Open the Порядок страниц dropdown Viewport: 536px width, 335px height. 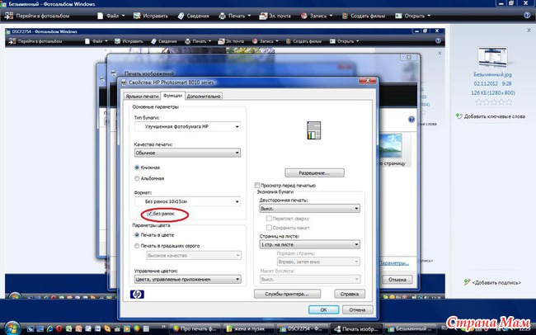(318, 262)
